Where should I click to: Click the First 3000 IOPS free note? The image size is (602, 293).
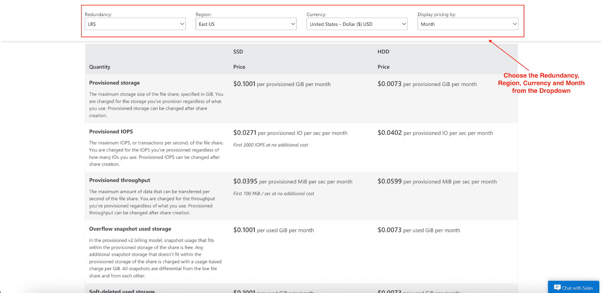pos(271,145)
